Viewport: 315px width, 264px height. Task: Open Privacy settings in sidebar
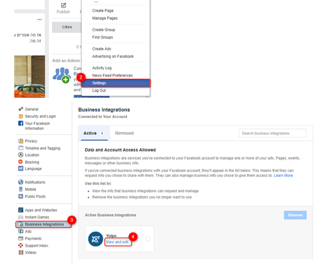pos(31,141)
